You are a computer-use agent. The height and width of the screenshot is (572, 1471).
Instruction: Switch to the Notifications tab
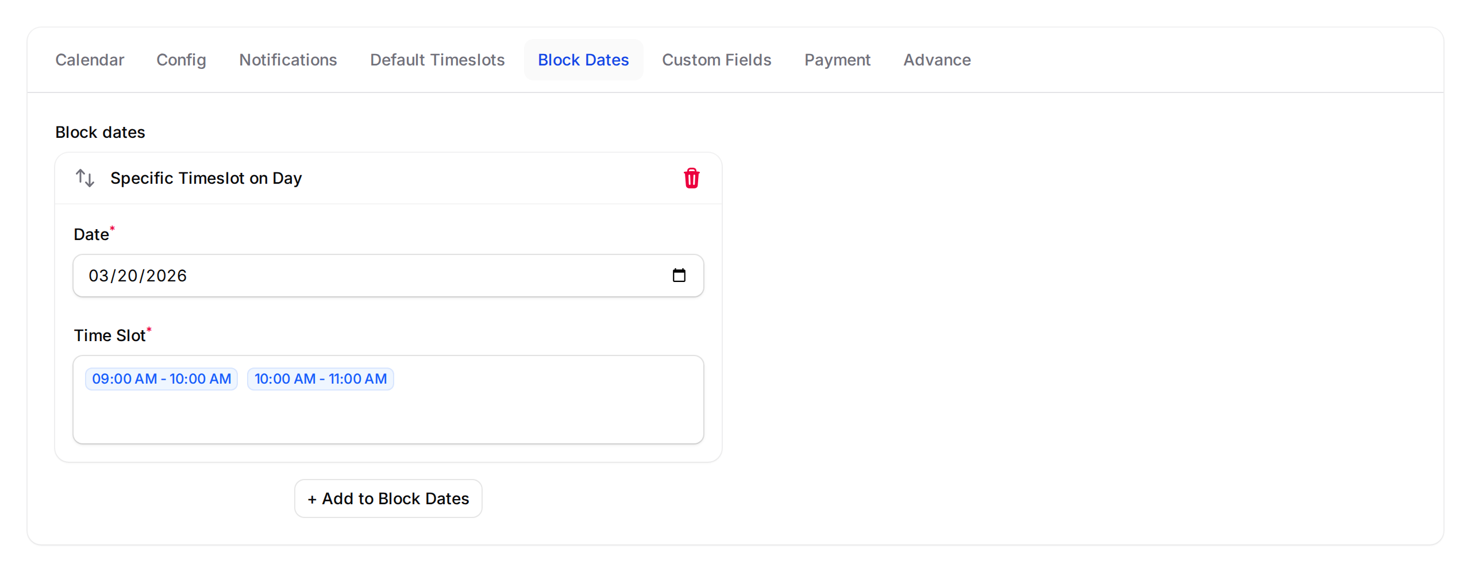point(288,60)
